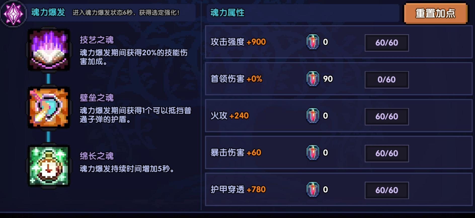Select the 壁垒之魂 orange shield icon

click(x=49, y=107)
